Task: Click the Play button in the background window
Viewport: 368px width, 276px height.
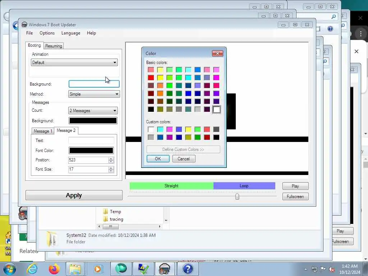Action: [x=340, y=231]
